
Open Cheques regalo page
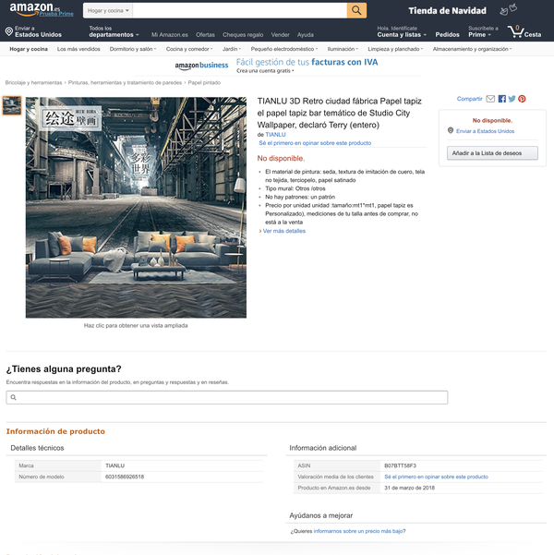click(x=243, y=35)
